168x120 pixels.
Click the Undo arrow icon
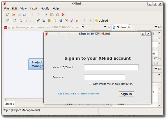pos(33,14)
